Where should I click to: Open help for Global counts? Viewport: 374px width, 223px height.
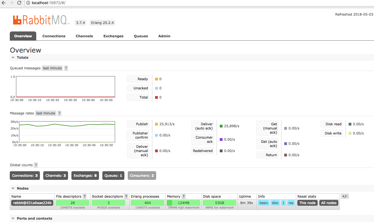tap(36, 165)
